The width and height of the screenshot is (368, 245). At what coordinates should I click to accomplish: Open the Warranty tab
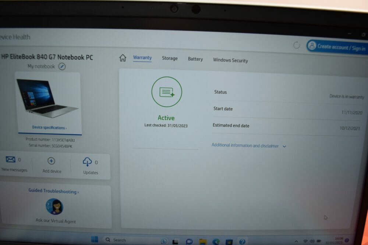(x=142, y=58)
